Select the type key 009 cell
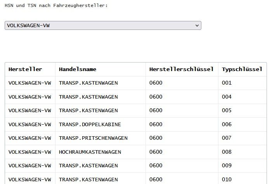This screenshot has width=272, height=184. tap(227, 166)
